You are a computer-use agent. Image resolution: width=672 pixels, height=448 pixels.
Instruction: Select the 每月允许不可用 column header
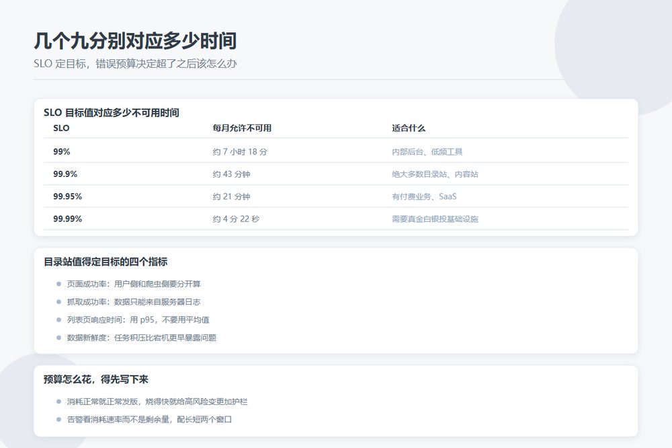(242, 128)
